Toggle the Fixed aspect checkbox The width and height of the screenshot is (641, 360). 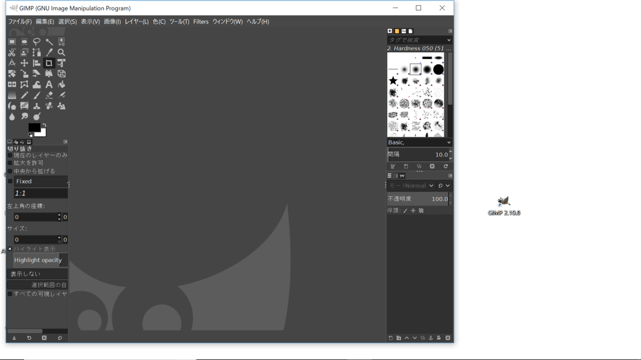click(10, 181)
